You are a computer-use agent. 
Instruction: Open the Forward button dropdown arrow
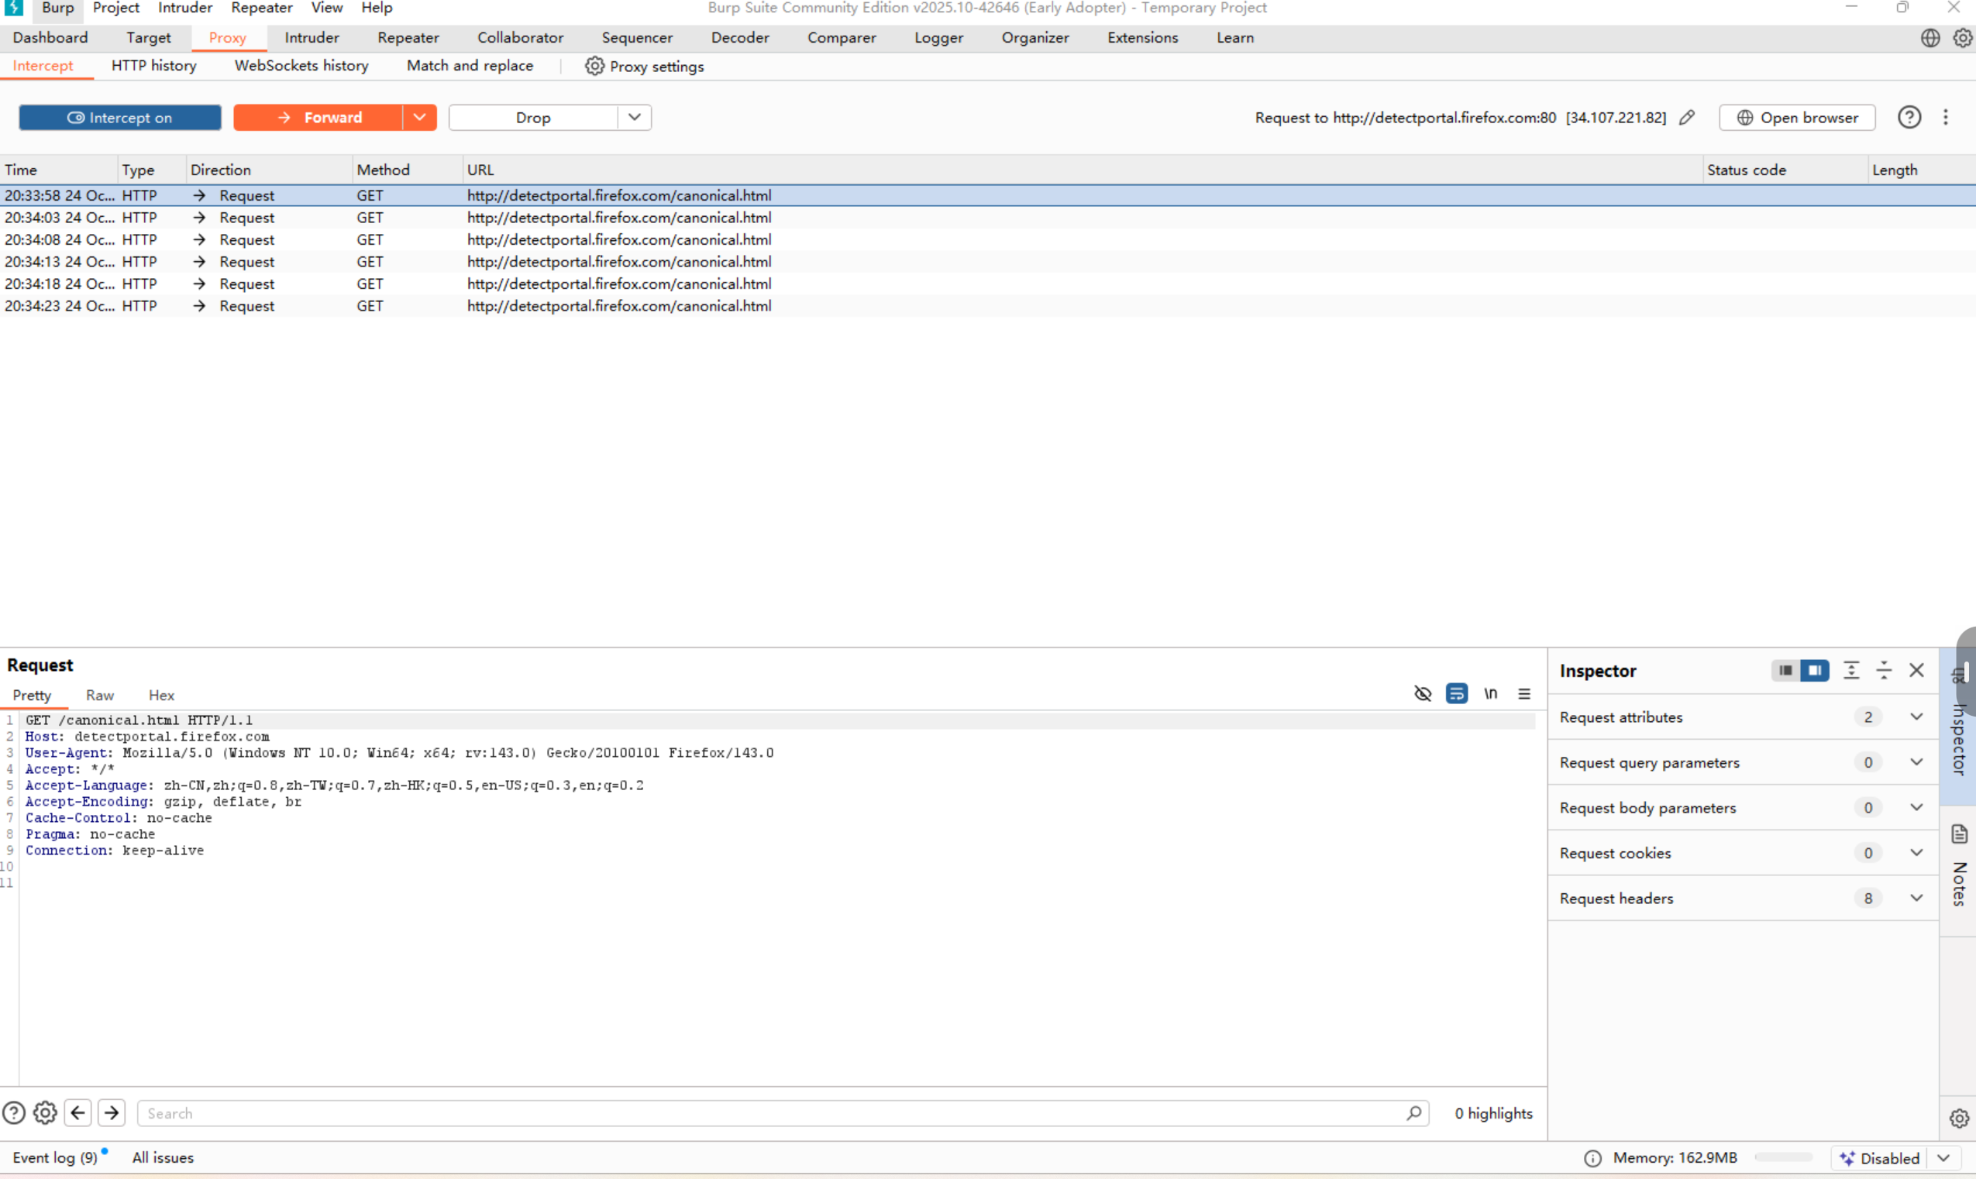419,118
